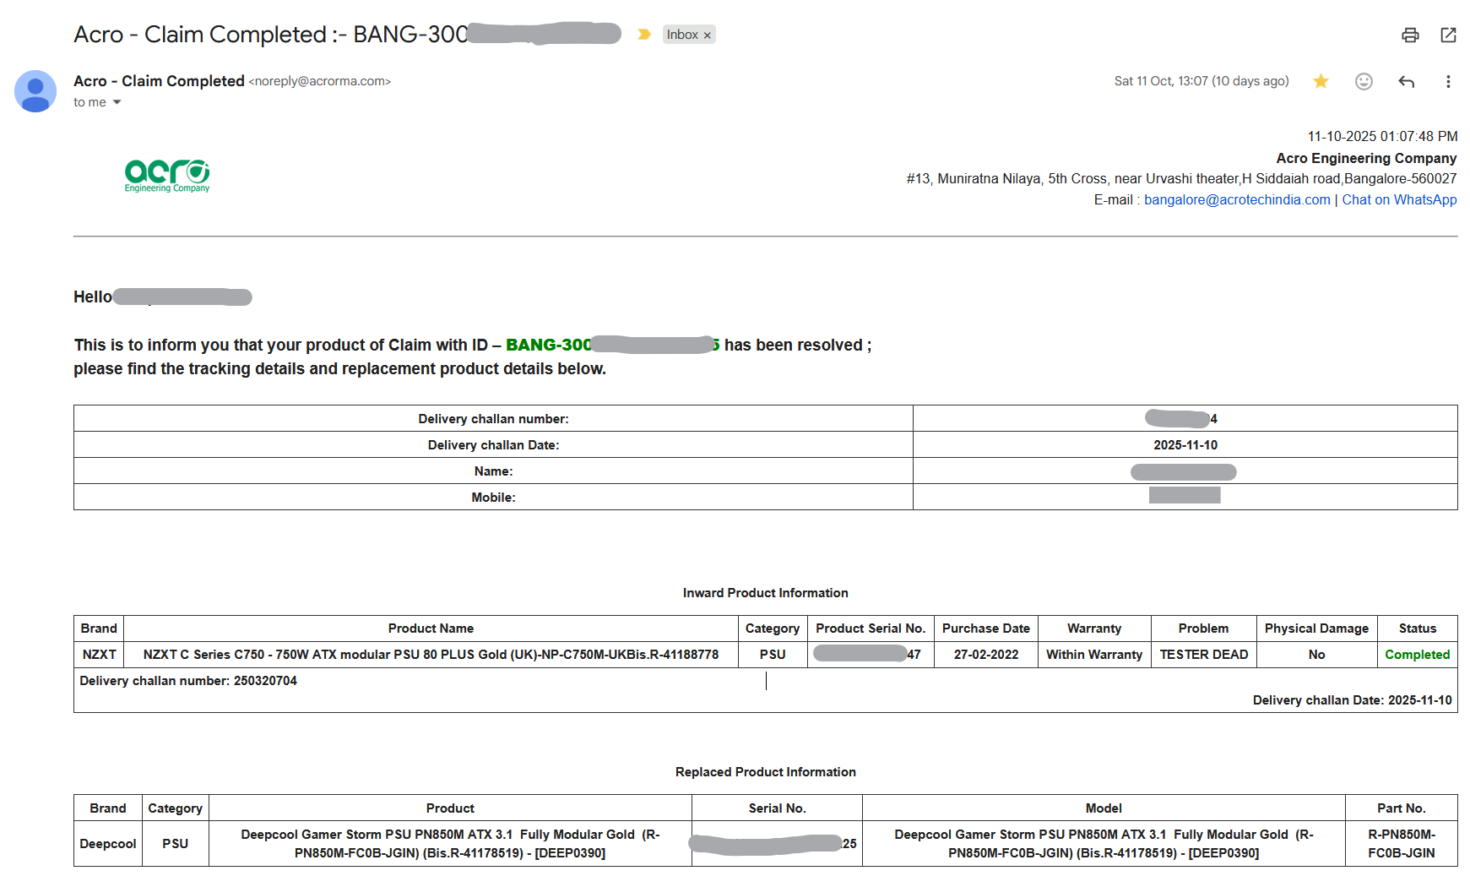This screenshot has height=887, width=1470.
Task: Open email in new window
Action: (1448, 35)
